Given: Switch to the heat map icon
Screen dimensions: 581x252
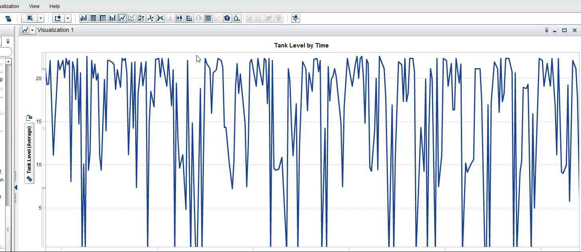Looking at the screenshot, I should 189,18.
